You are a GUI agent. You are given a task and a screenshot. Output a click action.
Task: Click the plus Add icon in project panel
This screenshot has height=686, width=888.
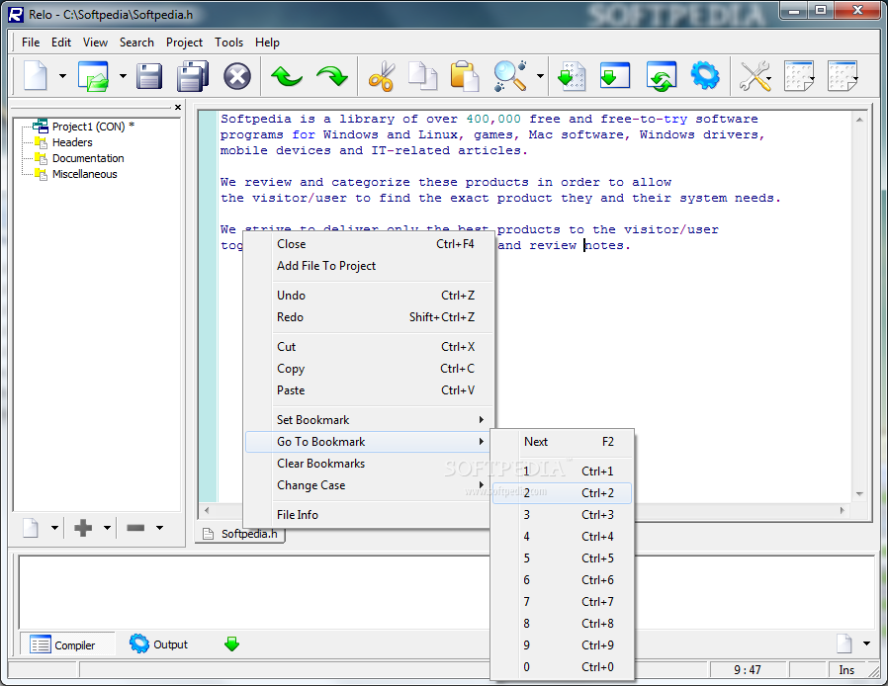click(x=83, y=528)
